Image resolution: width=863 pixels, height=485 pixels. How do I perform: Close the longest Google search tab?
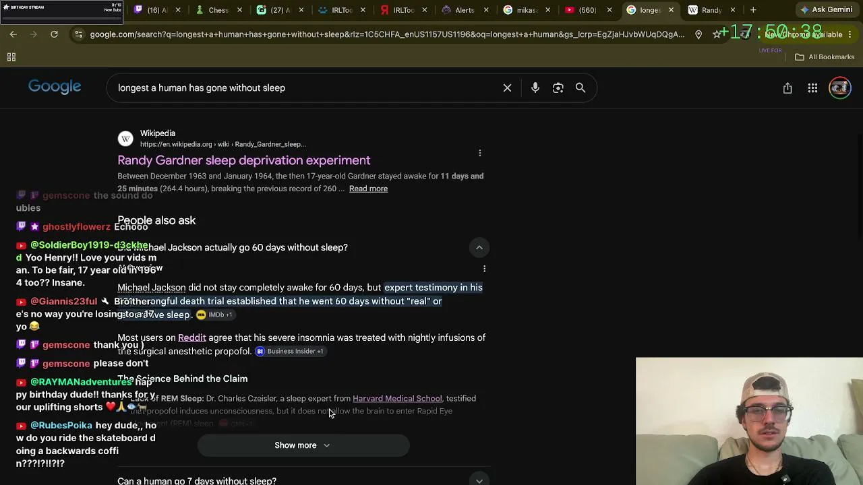671,10
